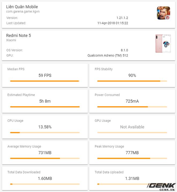Click the Total Data Downloaded bar
The height and width of the screenshot is (192, 177).
[x=45, y=184]
